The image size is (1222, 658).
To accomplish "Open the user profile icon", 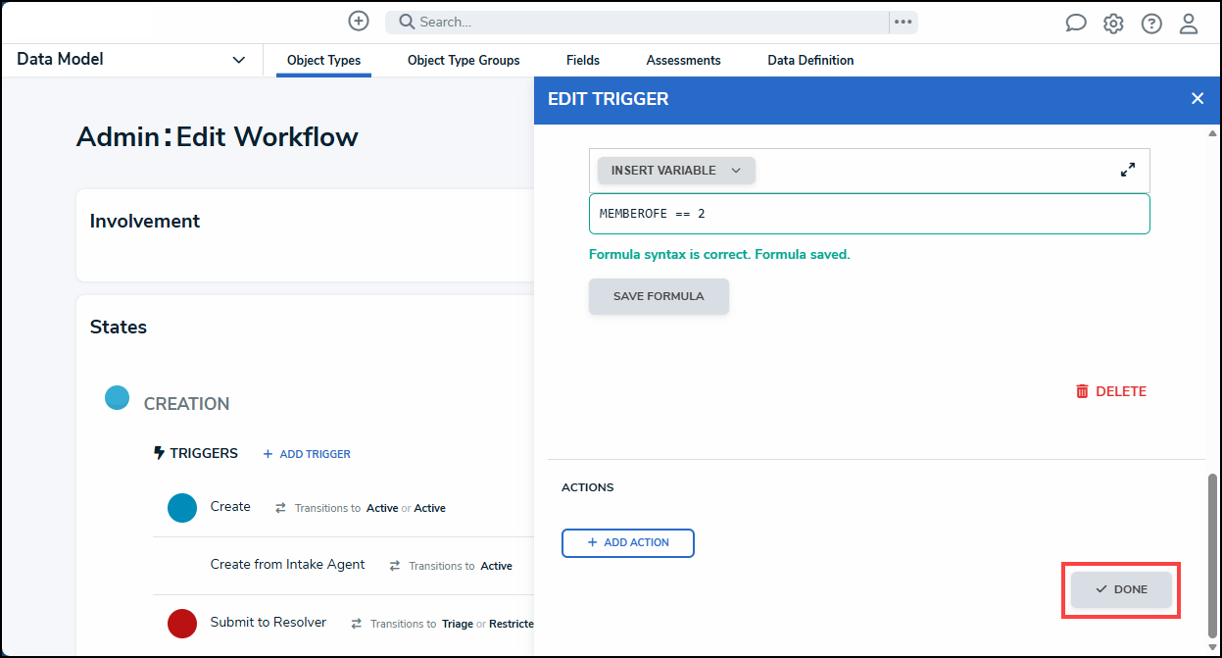I will [1189, 23].
